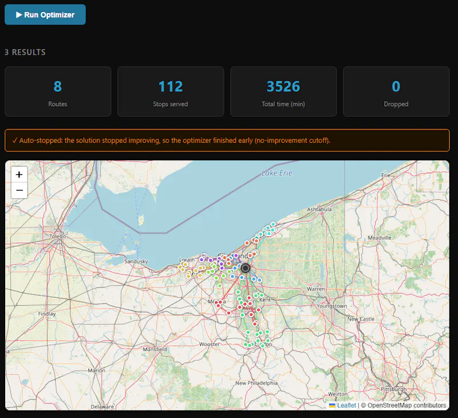Click the Weirton city label
458x418 pixels.
pyautogui.click(x=338, y=394)
